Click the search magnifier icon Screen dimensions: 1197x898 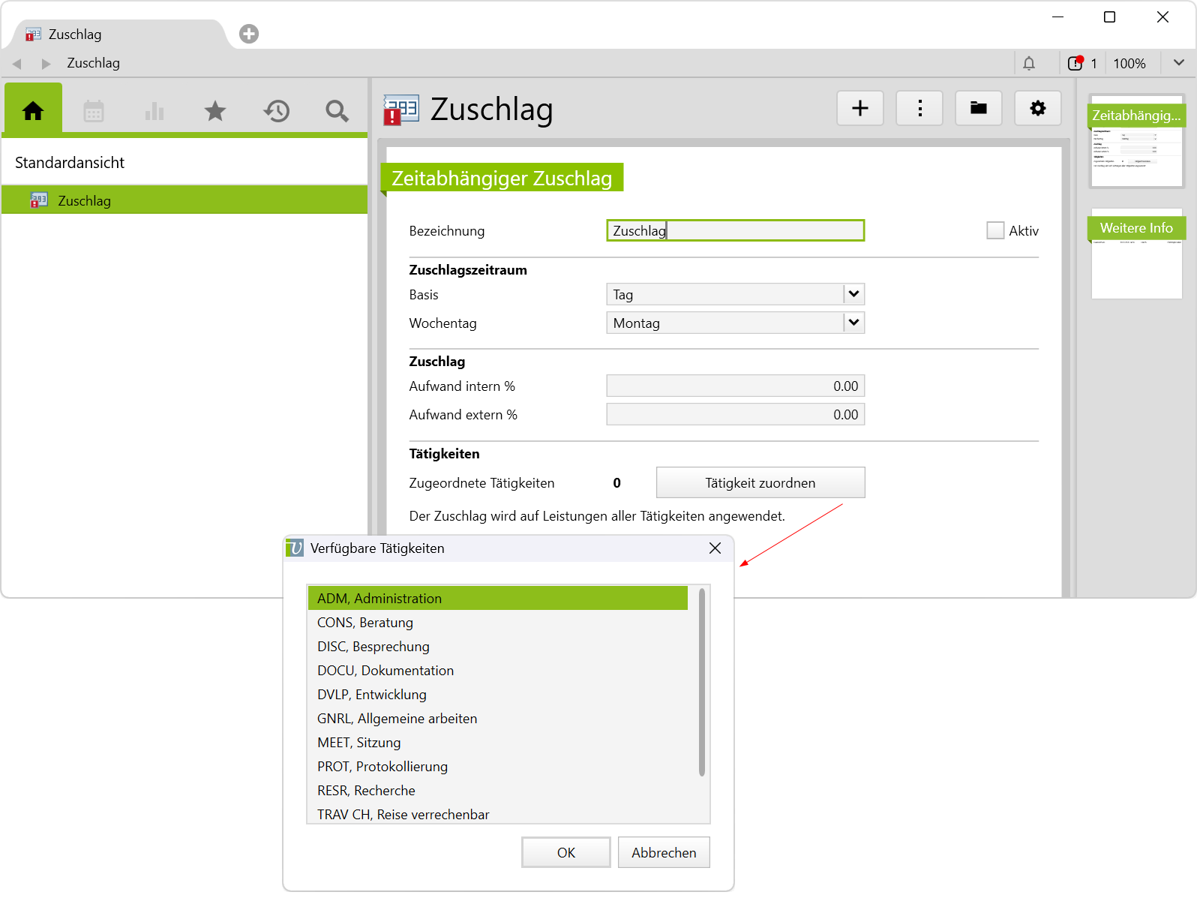click(337, 112)
